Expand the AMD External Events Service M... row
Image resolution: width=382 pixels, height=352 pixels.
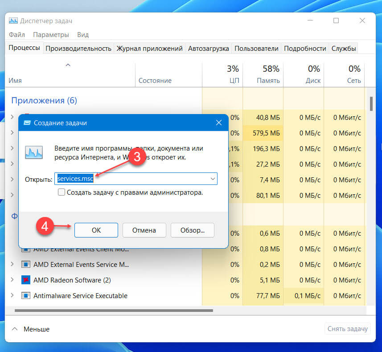click(x=12, y=264)
